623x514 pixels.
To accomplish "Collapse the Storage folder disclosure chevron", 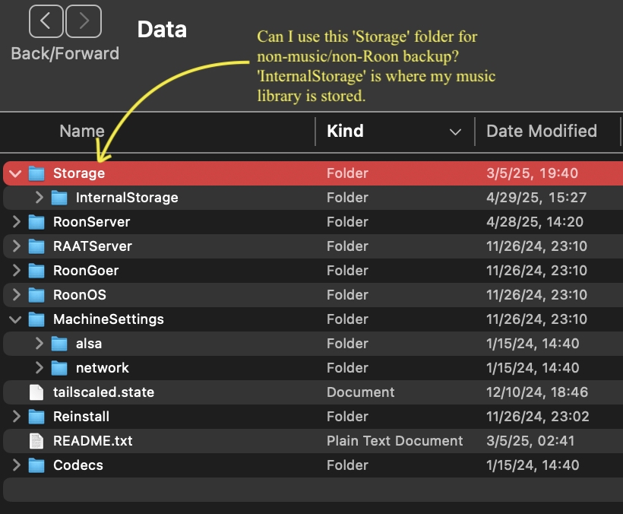I will tap(15, 173).
